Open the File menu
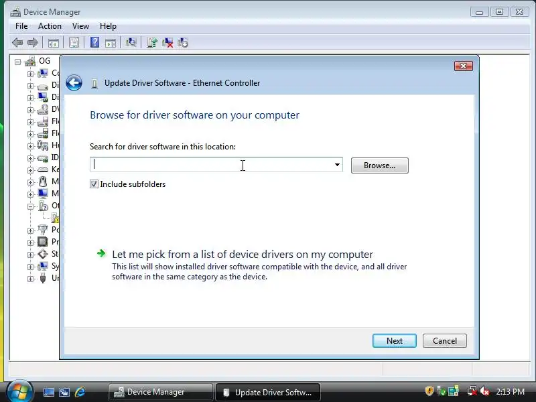Viewport: 536px width, 402px height. [21, 26]
